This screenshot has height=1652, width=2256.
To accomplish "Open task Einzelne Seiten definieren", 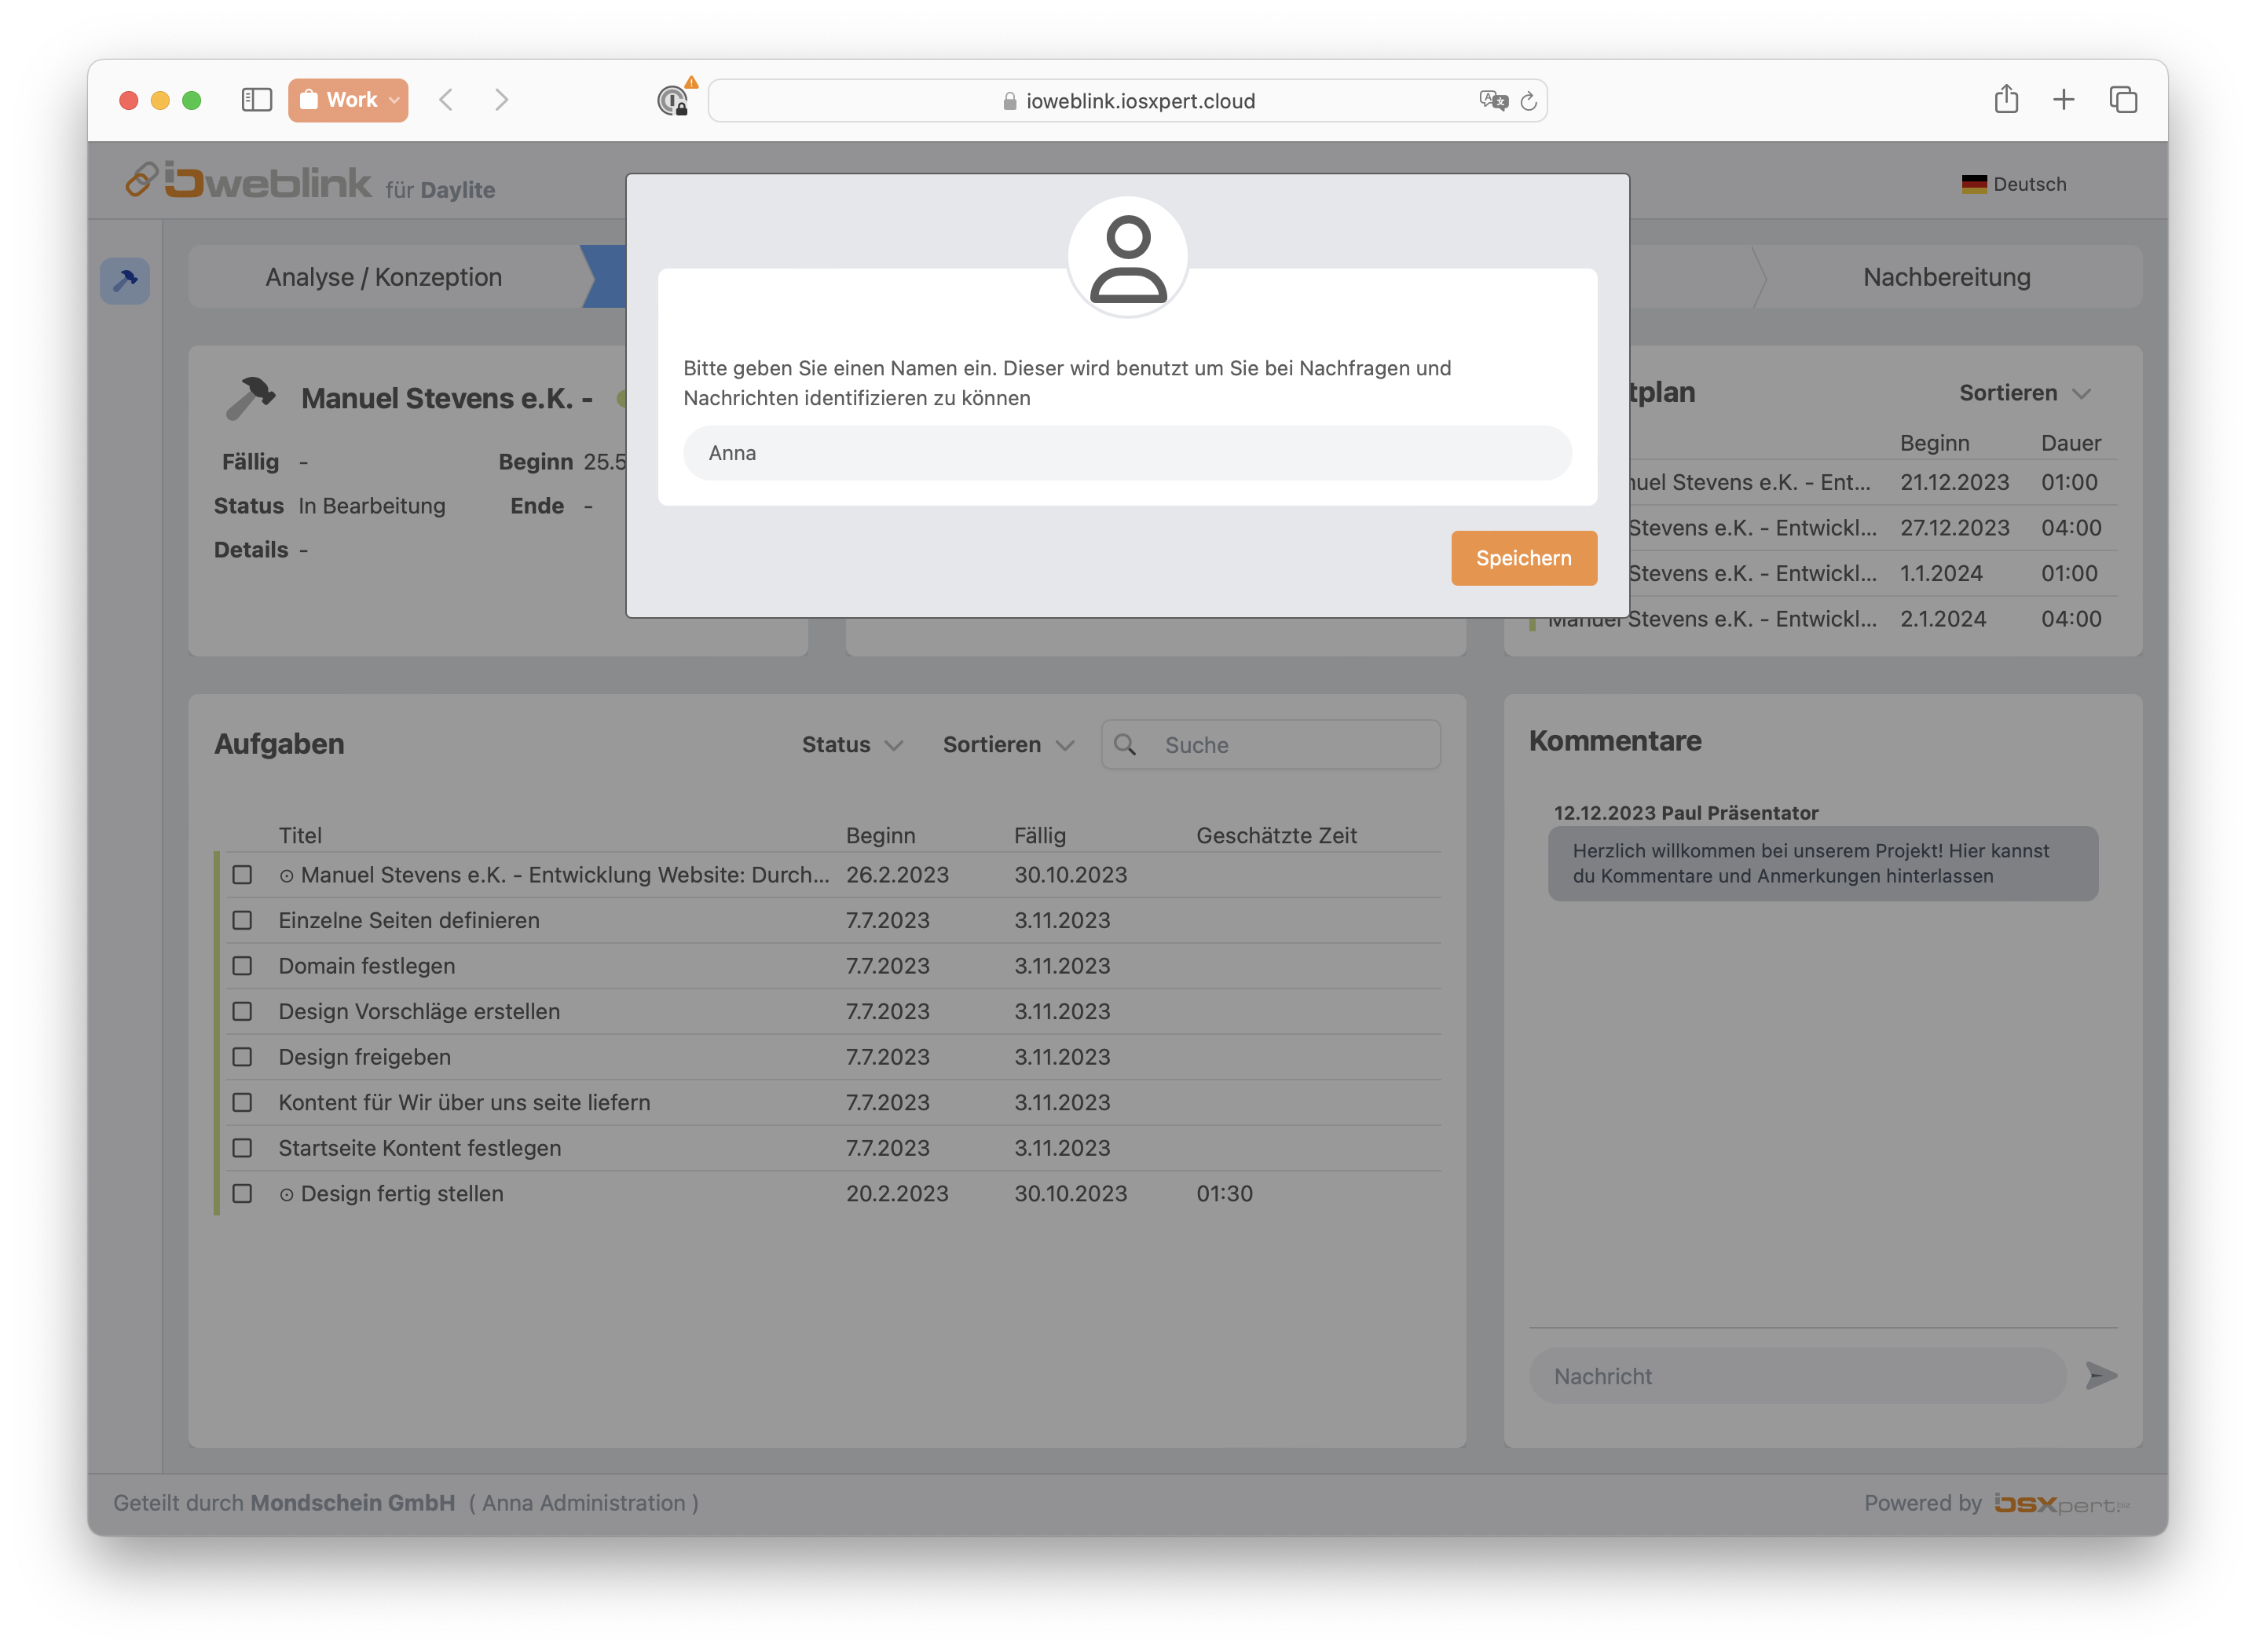I will pos(409,920).
